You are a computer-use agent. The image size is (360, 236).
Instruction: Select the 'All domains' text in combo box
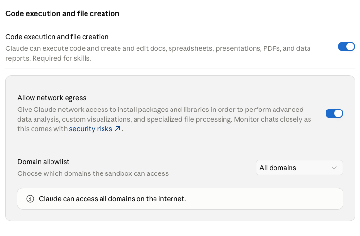278,168
